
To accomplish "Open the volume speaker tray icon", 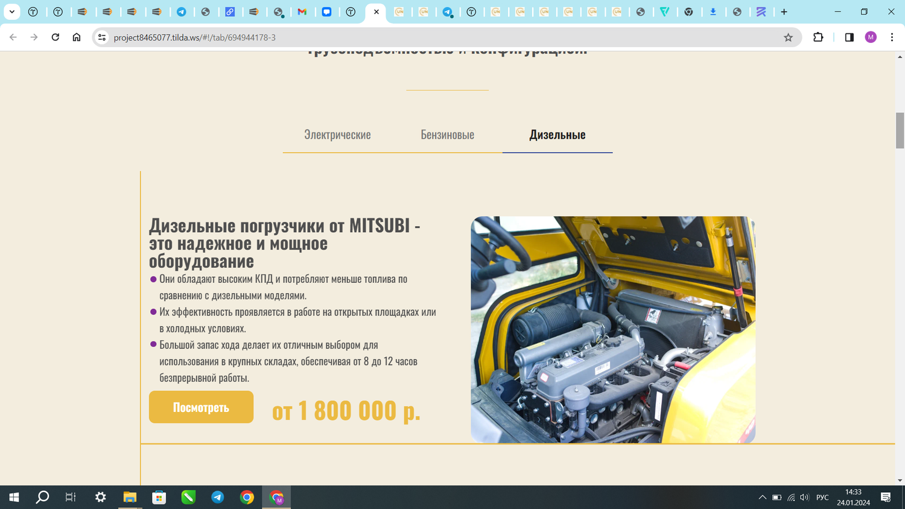I will click(x=804, y=498).
